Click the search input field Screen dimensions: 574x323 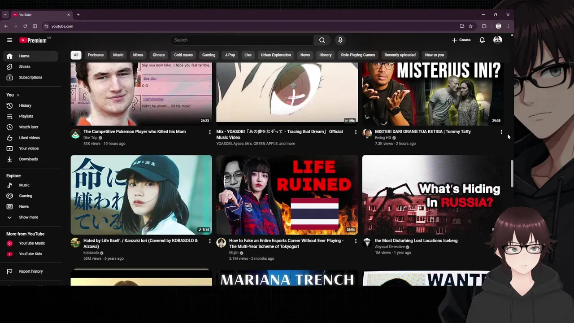pos(242,40)
